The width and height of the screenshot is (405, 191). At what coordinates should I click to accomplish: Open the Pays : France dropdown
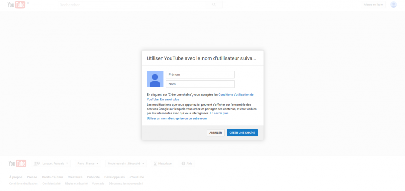click(88, 163)
